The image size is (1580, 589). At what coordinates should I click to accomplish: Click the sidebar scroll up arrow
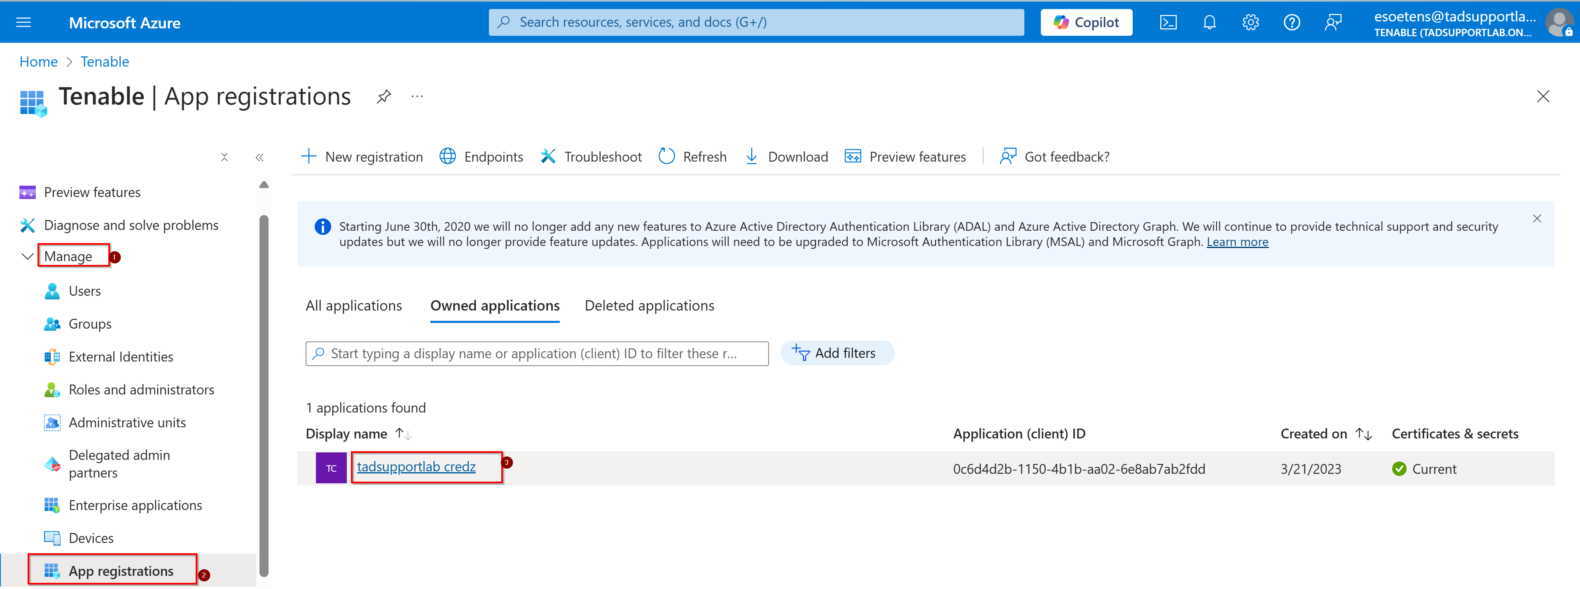pyautogui.click(x=264, y=185)
